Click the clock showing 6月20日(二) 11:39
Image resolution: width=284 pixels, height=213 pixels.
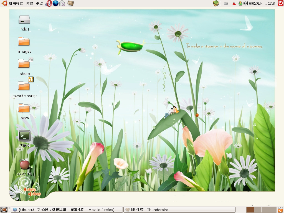click(262, 3)
